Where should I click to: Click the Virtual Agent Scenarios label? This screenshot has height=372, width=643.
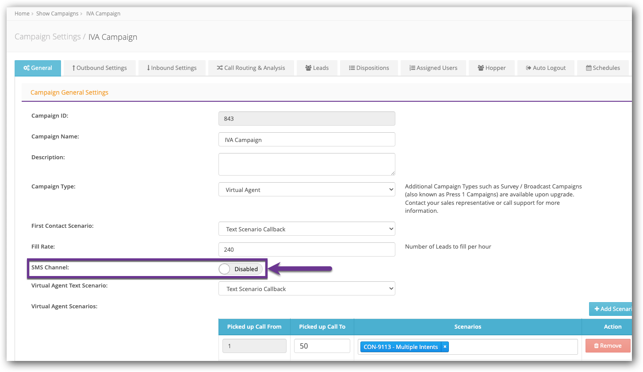(x=64, y=306)
